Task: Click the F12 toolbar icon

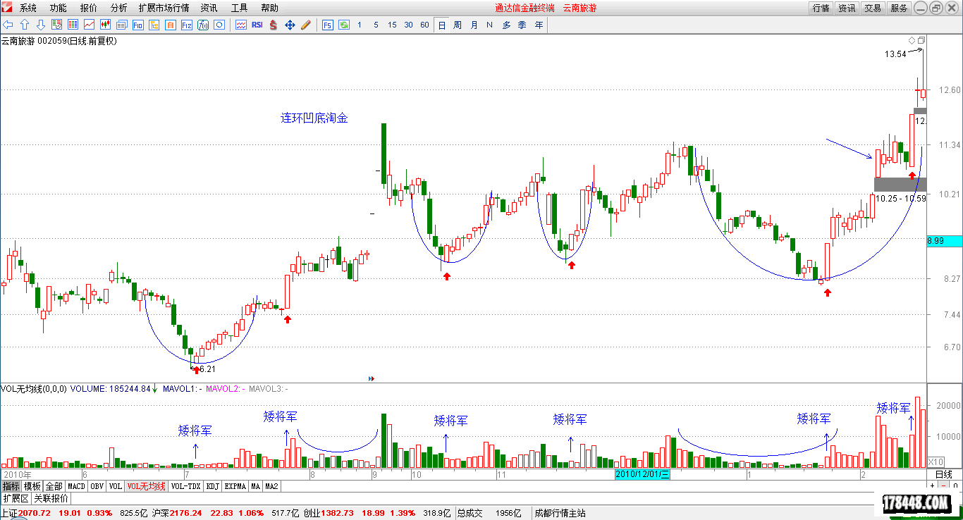Action: (186, 25)
